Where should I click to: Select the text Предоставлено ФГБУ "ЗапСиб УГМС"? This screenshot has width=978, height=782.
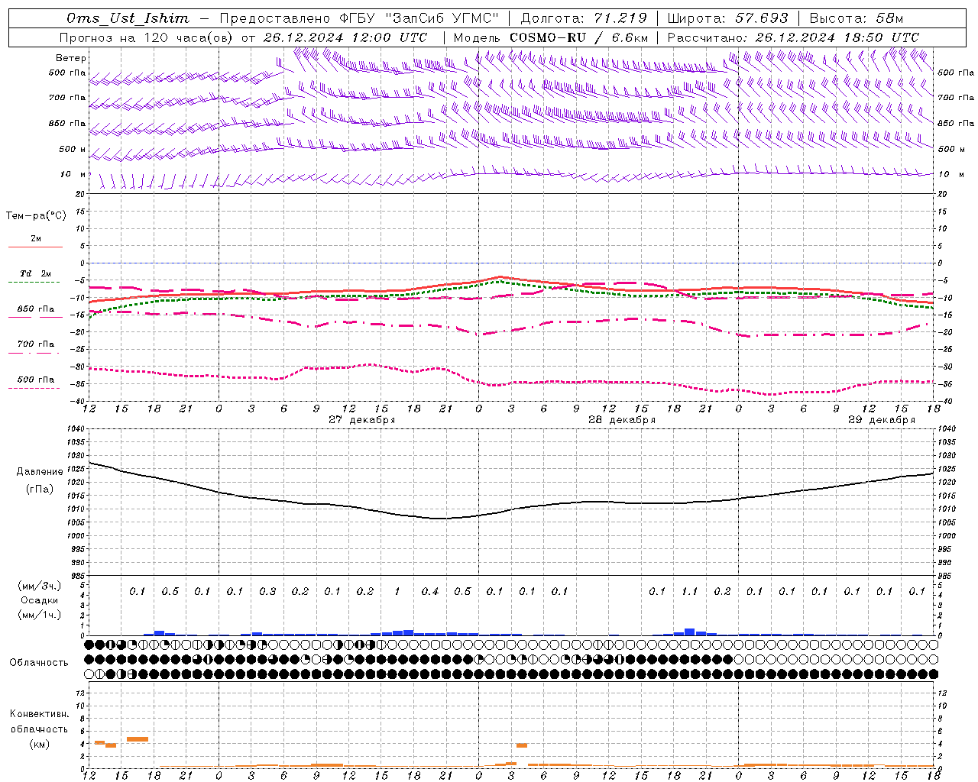pyautogui.click(x=359, y=18)
